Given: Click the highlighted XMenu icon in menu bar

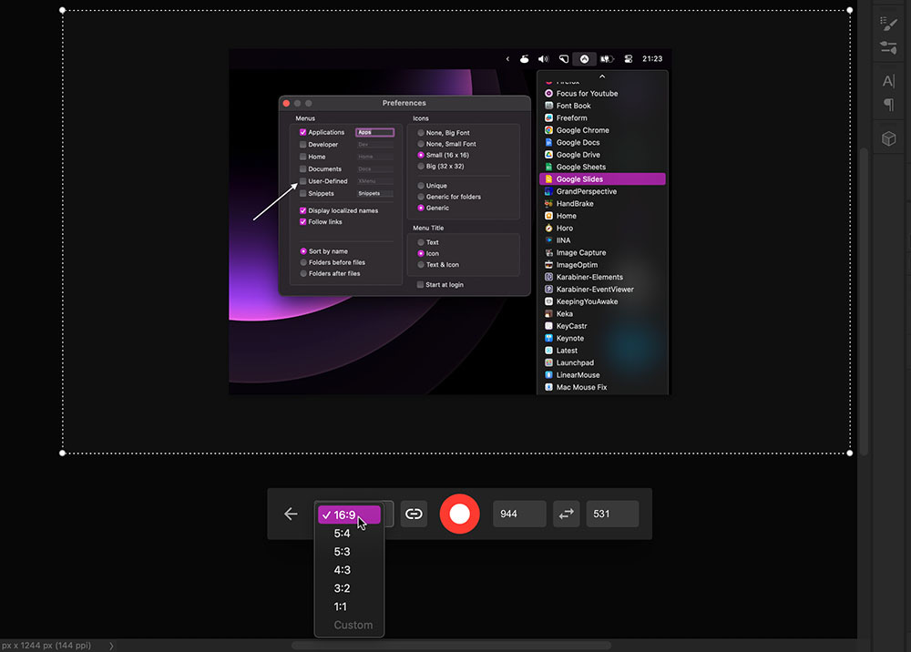Looking at the screenshot, I should pyautogui.click(x=585, y=58).
